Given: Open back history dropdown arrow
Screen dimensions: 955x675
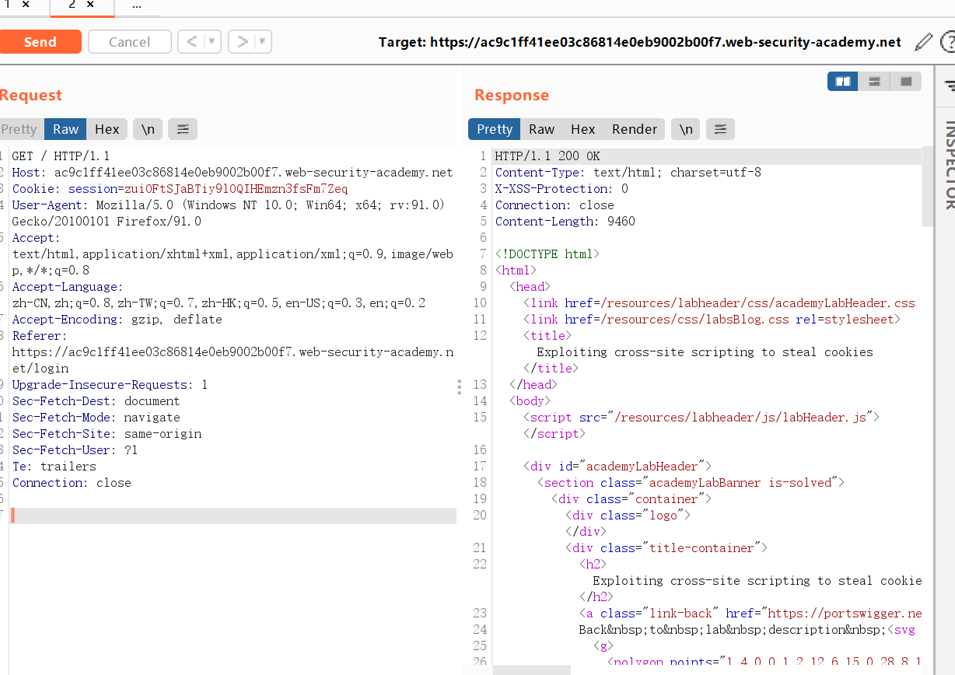Looking at the screenshot, I should (212, 41).
